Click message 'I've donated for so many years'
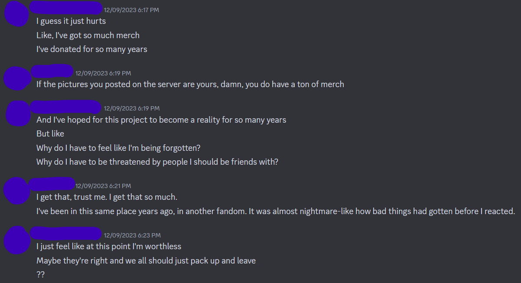The image size is (521, 283). click(x=92, y=49)
